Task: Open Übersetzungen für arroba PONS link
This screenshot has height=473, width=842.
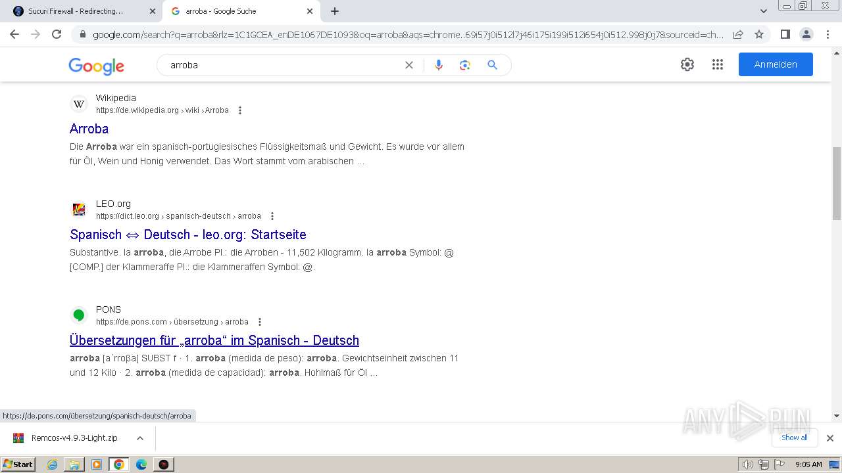Action: pyautogui.click(x=214, y=340)
